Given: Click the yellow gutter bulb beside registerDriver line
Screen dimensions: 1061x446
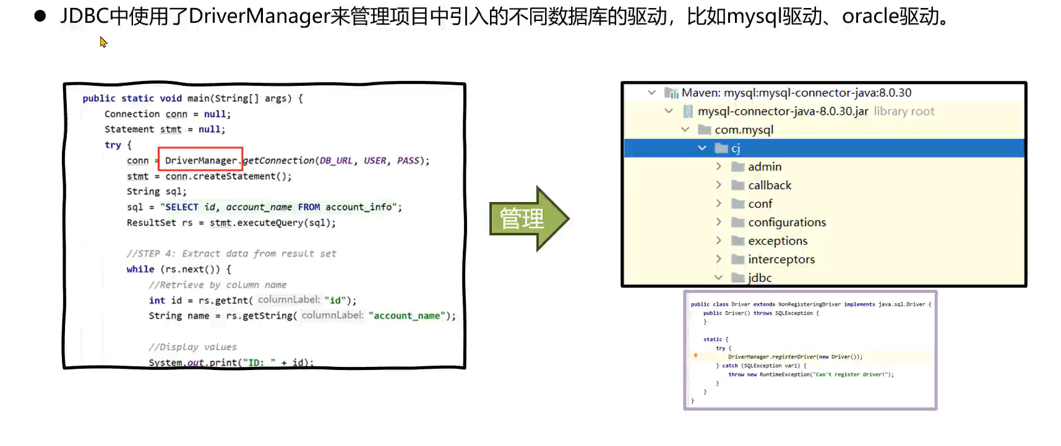Looking at the screenshot, I should 695,356.
